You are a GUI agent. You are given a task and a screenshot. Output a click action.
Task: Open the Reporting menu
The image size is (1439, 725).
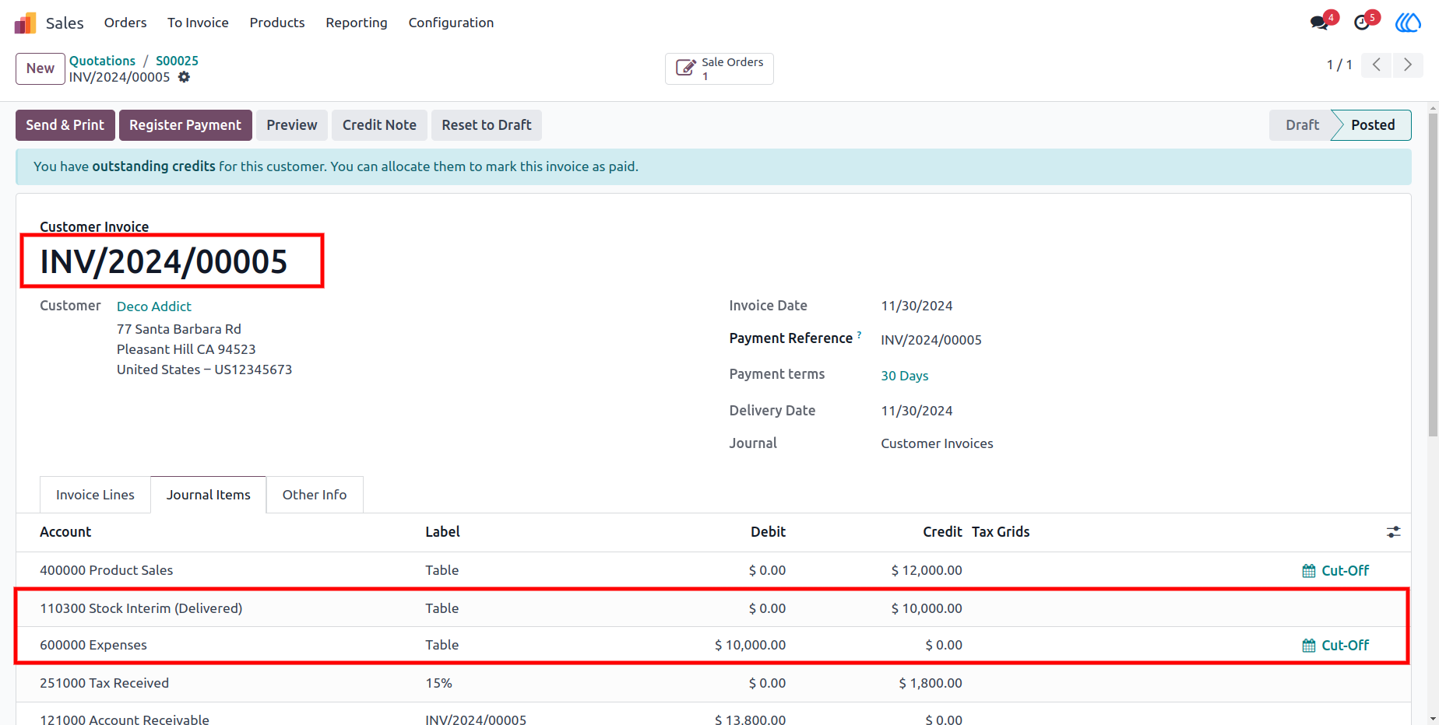[357, 23]
